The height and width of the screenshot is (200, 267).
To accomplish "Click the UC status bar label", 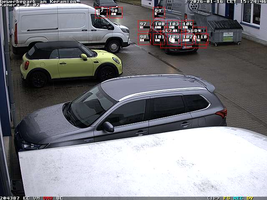I will coord(60,198).
